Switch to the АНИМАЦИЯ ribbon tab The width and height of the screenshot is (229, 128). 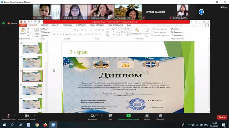[80, 25]
